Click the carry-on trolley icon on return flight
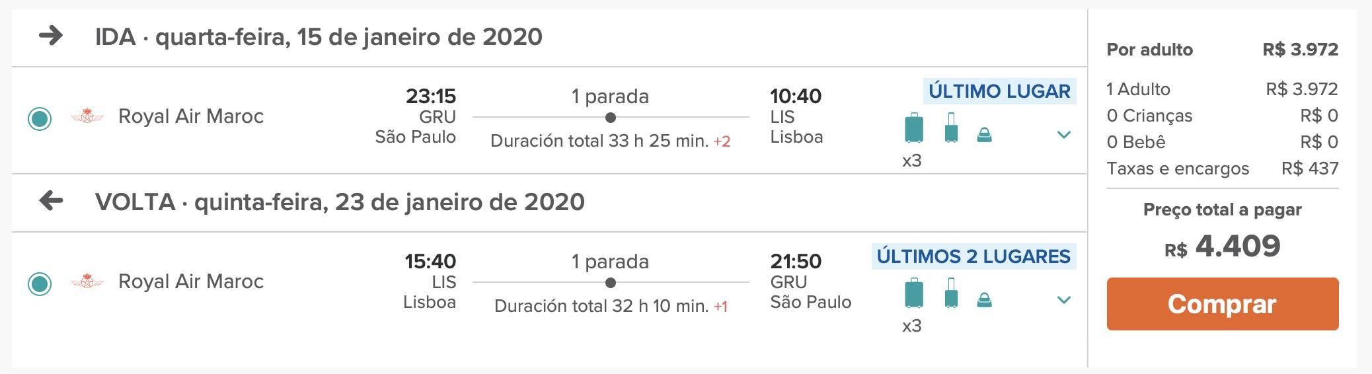 pyautogui.click(x=951, y=293)
